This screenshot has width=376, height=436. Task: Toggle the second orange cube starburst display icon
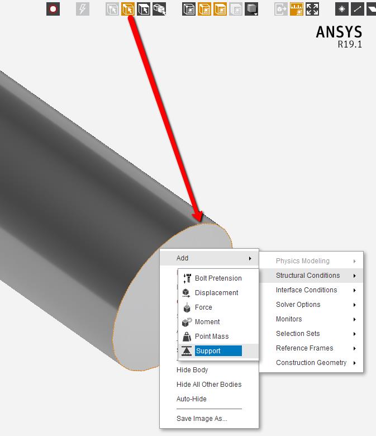(x=220, y=9)
